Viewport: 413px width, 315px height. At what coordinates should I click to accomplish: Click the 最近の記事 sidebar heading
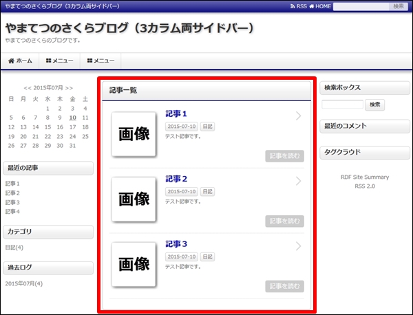[48, 168]
